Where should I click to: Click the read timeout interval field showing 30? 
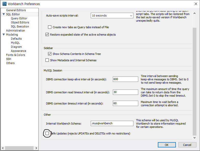tap(125, 92)
